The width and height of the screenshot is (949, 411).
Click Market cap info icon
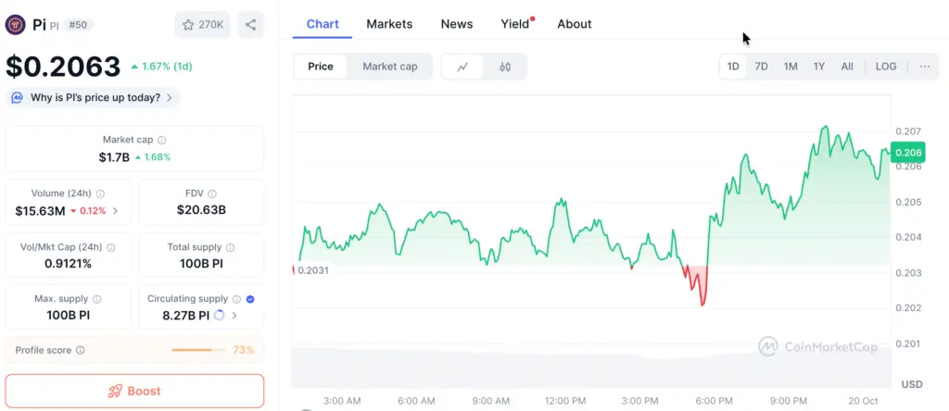[161, 140]
